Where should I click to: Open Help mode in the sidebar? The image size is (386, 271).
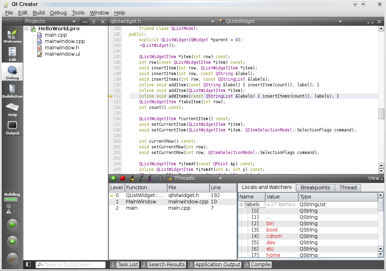pos(12,109)
